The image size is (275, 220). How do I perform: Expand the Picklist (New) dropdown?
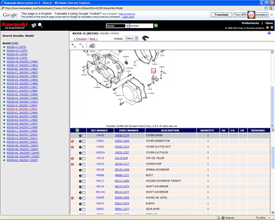coord(132,38)
